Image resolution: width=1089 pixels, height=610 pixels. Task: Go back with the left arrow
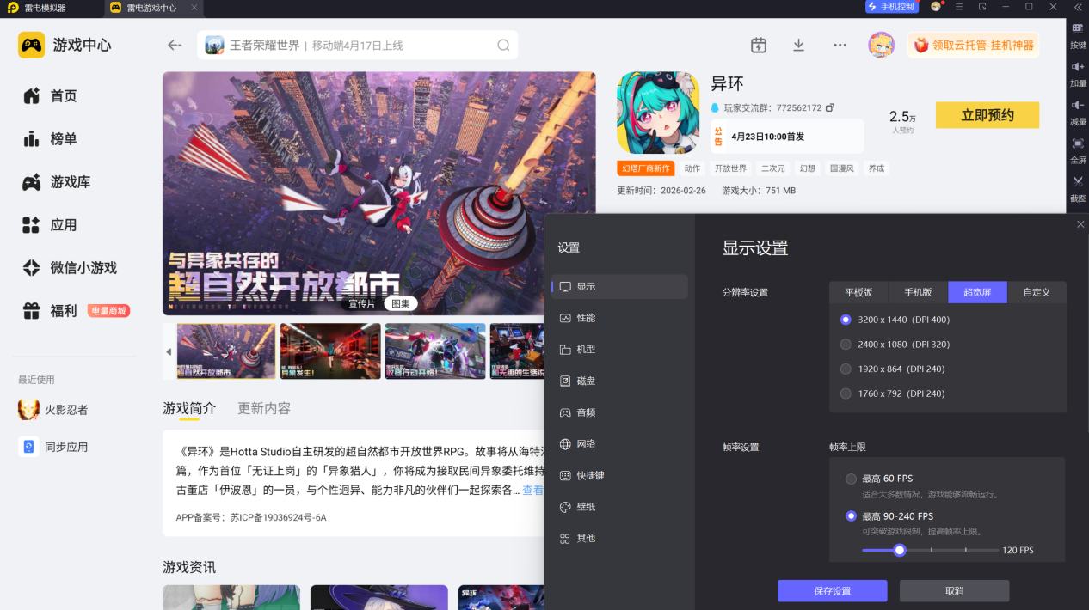click(175, 45)
